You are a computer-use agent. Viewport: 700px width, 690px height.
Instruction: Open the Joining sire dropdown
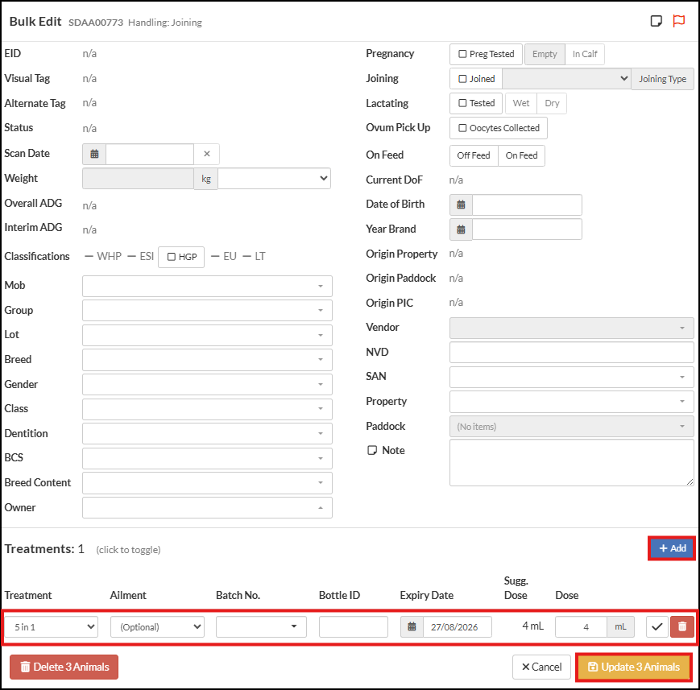click(566, 79)
